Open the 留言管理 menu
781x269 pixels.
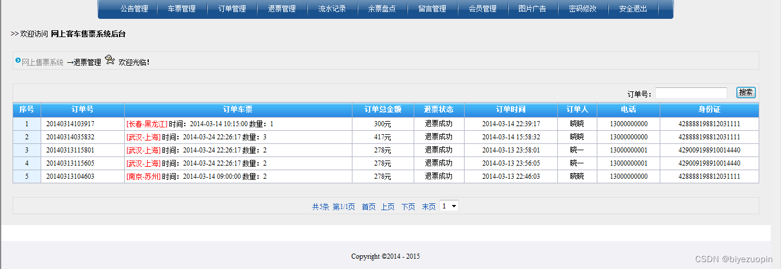[433, 9]
